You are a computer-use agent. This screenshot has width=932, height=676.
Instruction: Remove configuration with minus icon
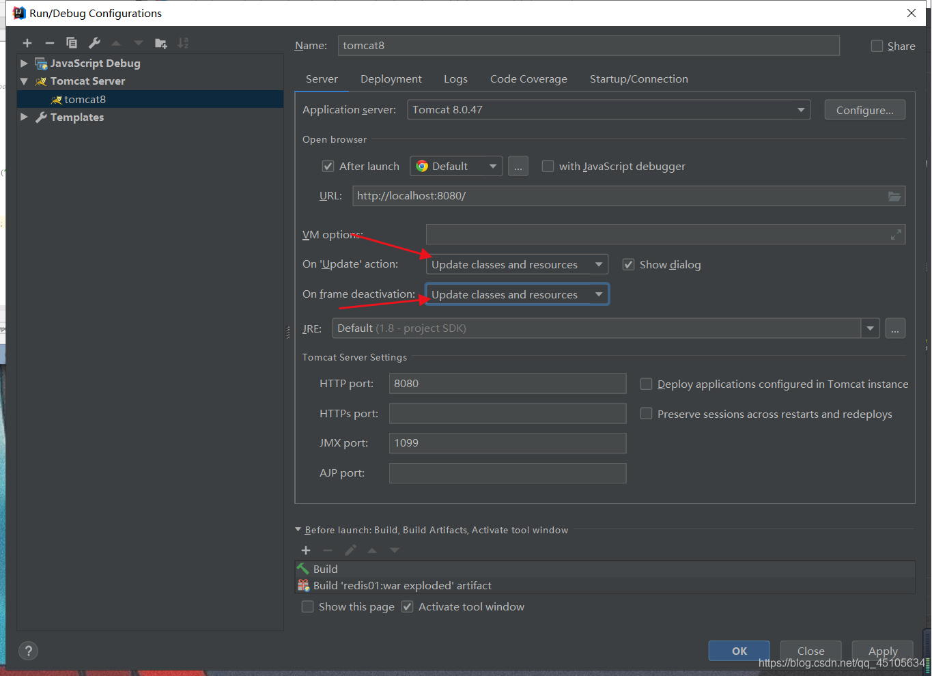pos(49,43)
